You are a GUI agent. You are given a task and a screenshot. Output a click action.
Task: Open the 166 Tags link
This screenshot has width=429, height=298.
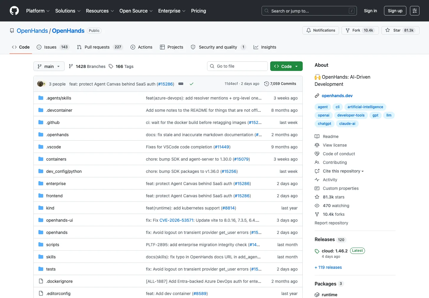pyautogui.click(x=121, y=66)
